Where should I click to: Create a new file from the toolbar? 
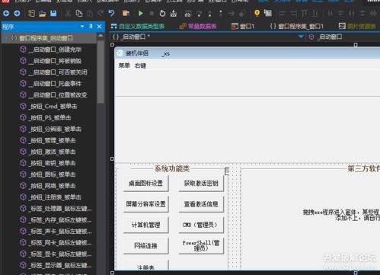click(x=31, y=13)
